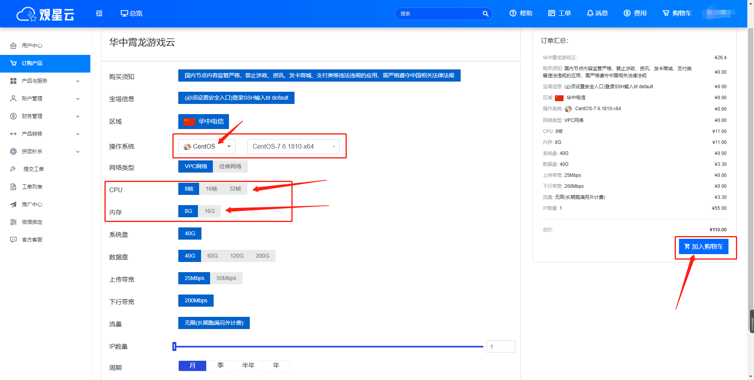754x380 pixels.
Task: Select 200G data disk
Action: [262, 256]
